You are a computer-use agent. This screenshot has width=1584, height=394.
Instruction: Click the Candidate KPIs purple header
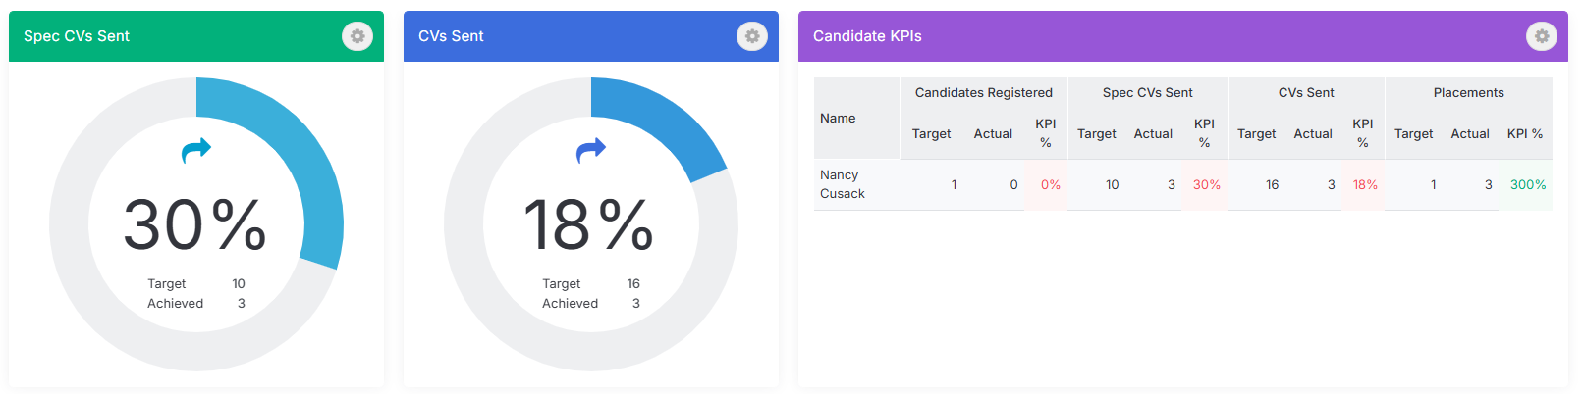pyautogui.click(x=1183, y=36)
